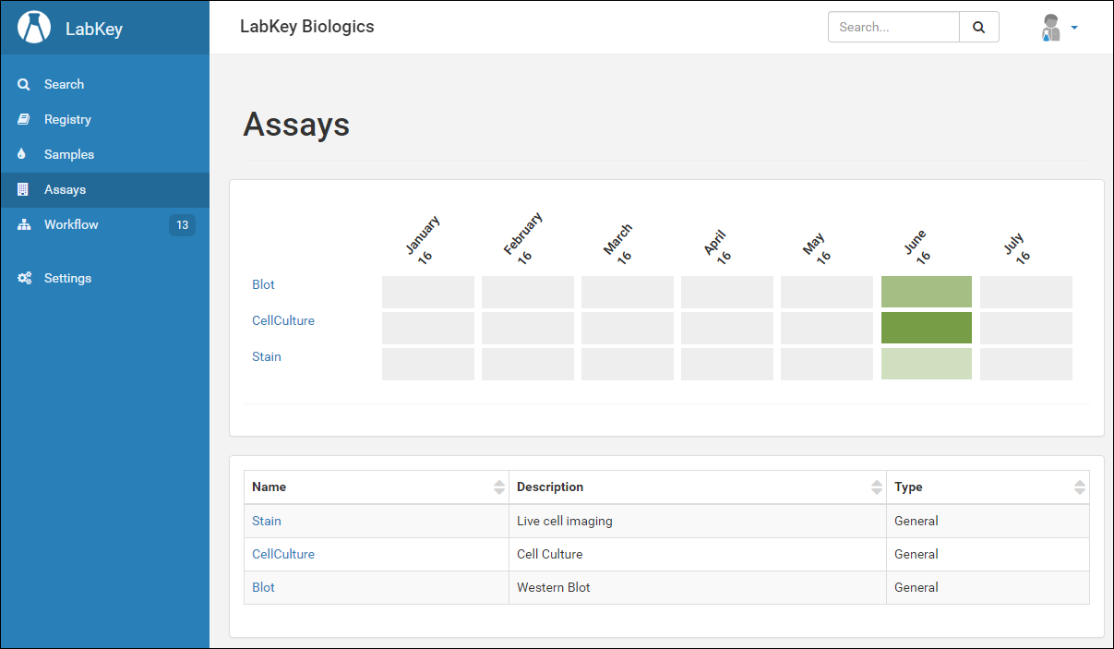The width and height of the screenshot is (1114, 649).
Task: Click the CellCulture March heatmap cell
Action: pos(628,328)
